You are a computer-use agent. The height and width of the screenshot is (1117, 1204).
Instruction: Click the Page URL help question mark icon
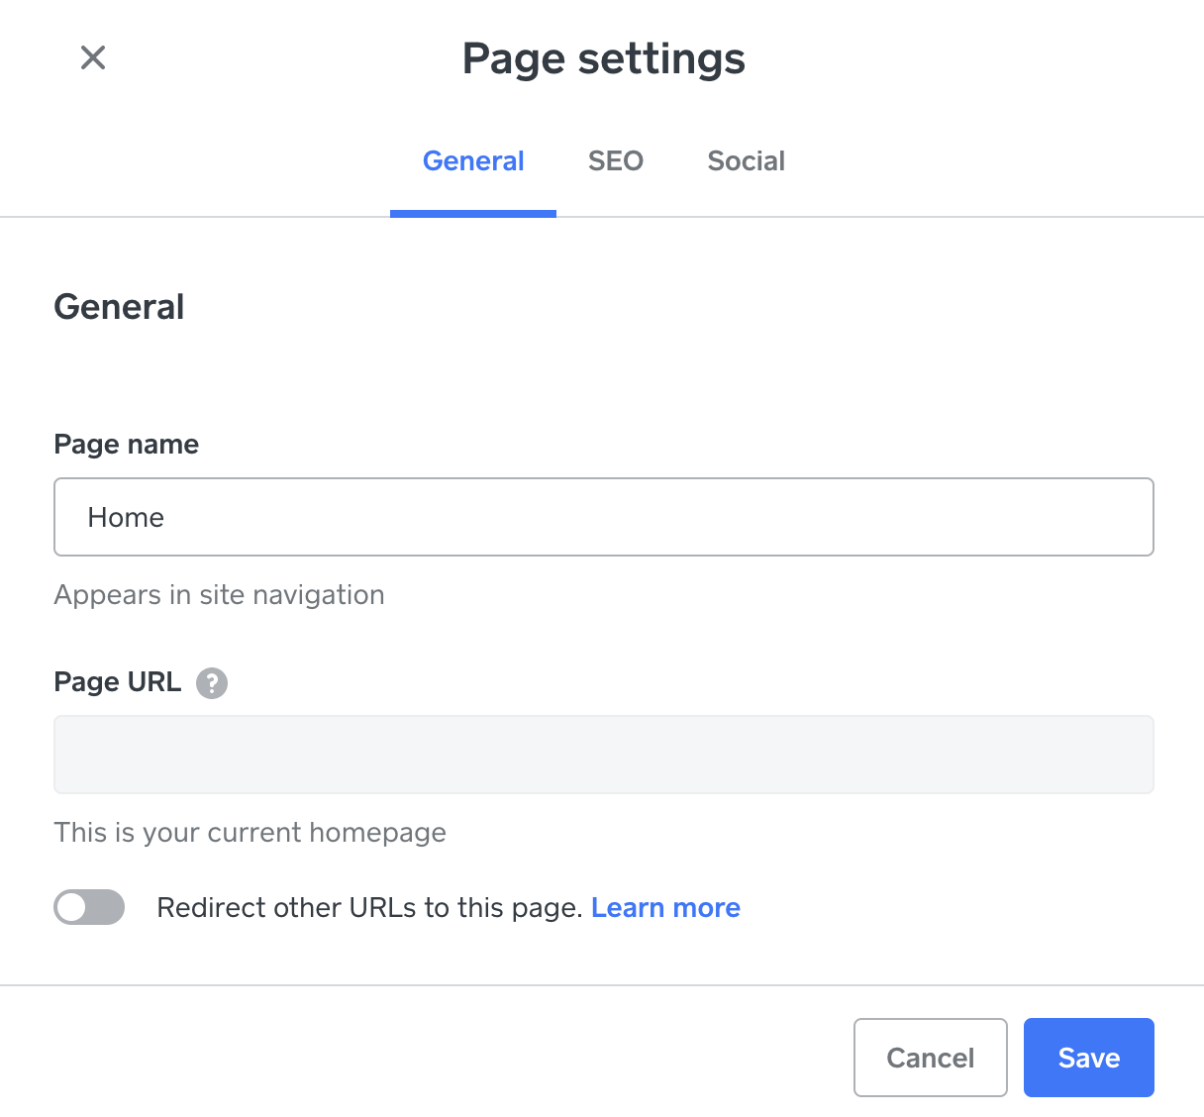212,683
